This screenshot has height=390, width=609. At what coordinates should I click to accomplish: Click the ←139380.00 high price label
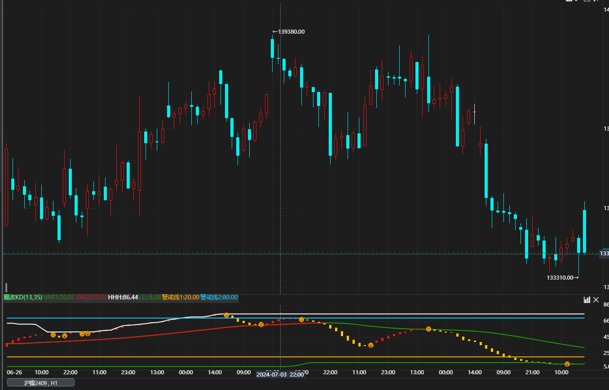(x=288, y=32)
